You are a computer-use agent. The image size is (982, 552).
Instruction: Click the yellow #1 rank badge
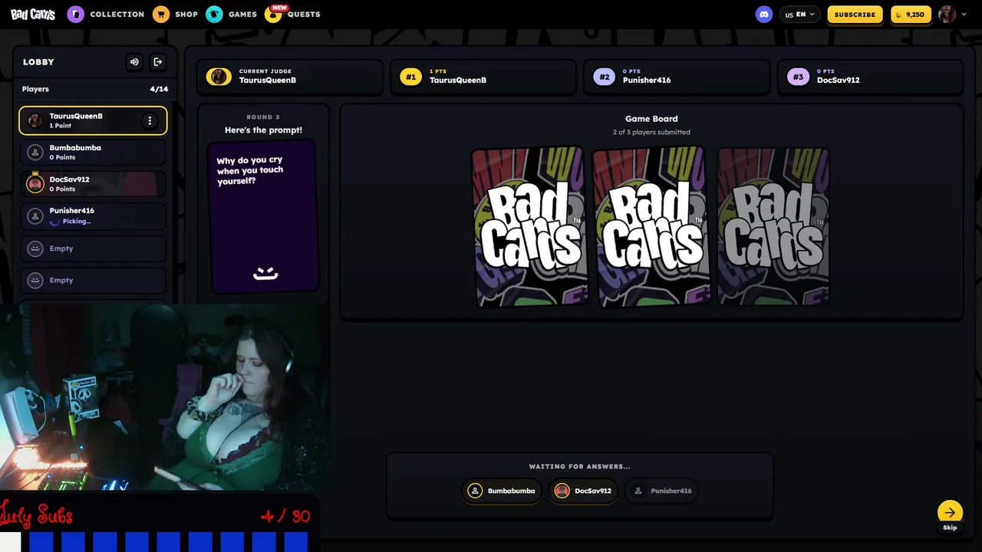pos(411,77)
